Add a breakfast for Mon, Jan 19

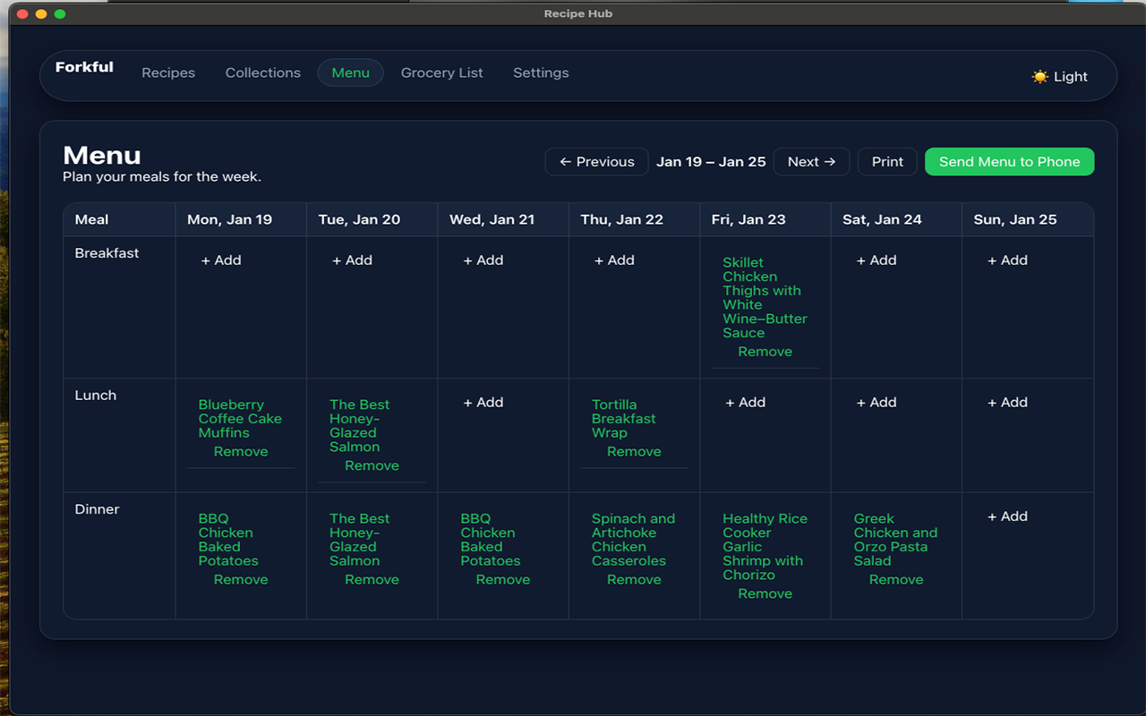point(221,260)
